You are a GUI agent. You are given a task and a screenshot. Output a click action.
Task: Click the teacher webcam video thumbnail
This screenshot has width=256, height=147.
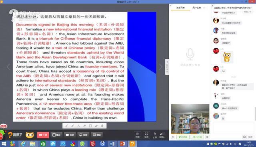[190, 119]
